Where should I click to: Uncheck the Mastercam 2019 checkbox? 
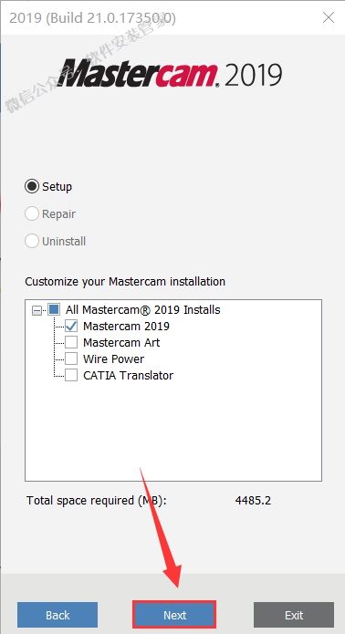point(71,327)
